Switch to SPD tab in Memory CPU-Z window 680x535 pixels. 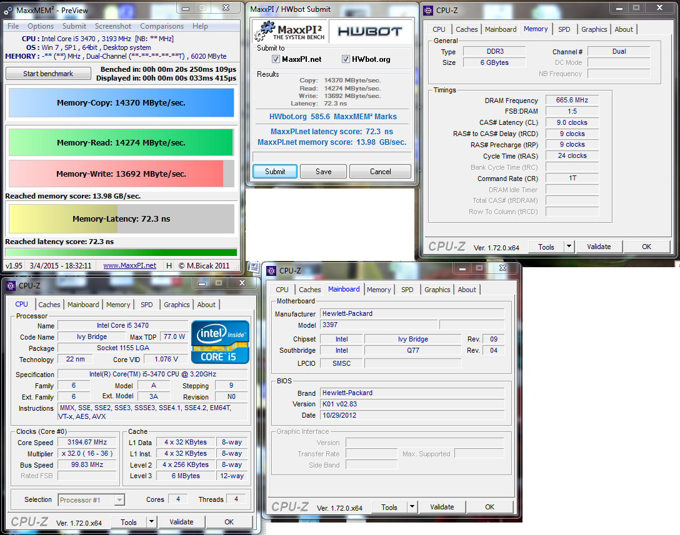pyautogui.click(x=564, y=29)
